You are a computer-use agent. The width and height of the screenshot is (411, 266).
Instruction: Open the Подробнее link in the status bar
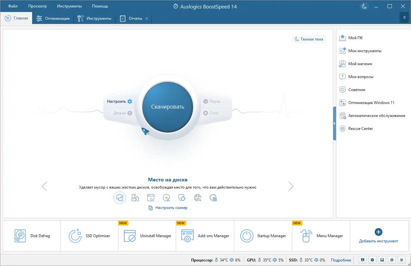(x=341, y=260)
